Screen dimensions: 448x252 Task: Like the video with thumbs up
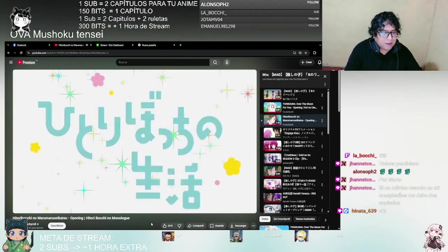(168, 226)
